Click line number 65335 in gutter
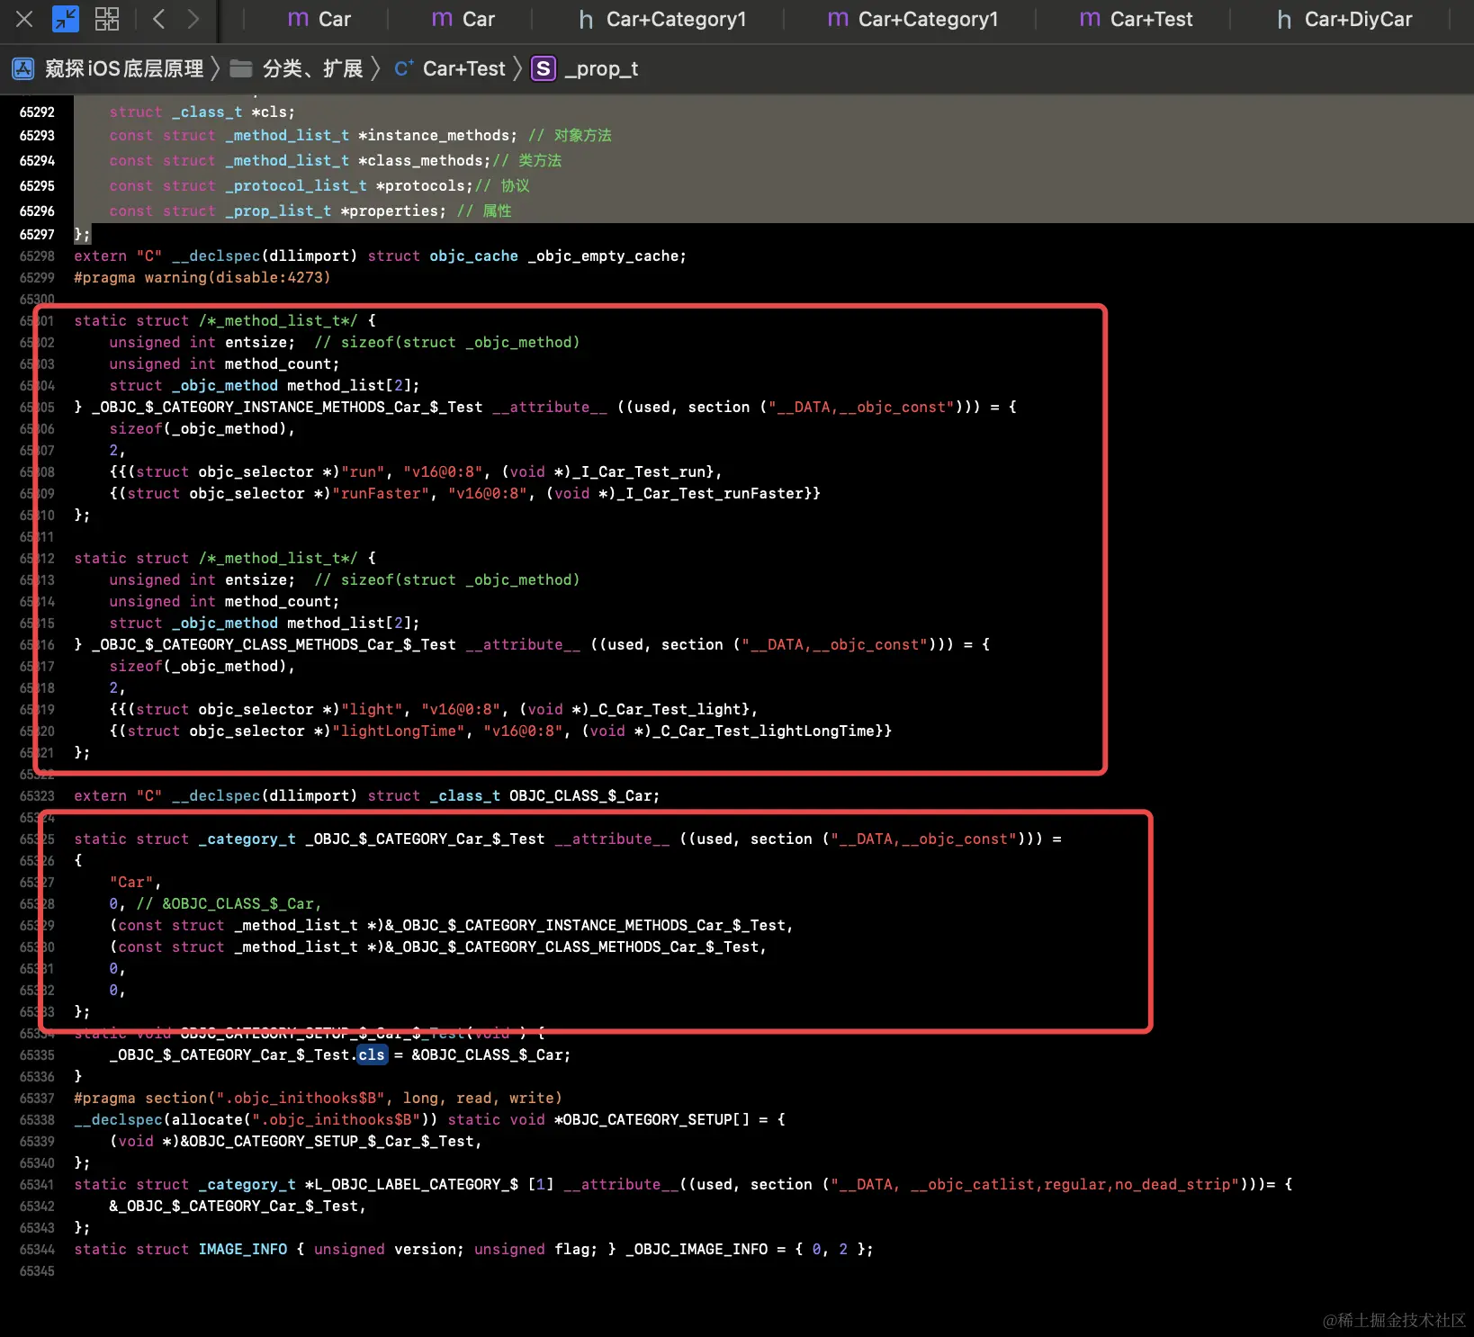Image resolution: width=1474 pixels, height=1337 pixels. tap(37, 1055)
